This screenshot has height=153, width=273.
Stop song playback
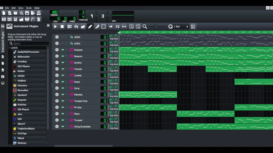tap(62, 27)
